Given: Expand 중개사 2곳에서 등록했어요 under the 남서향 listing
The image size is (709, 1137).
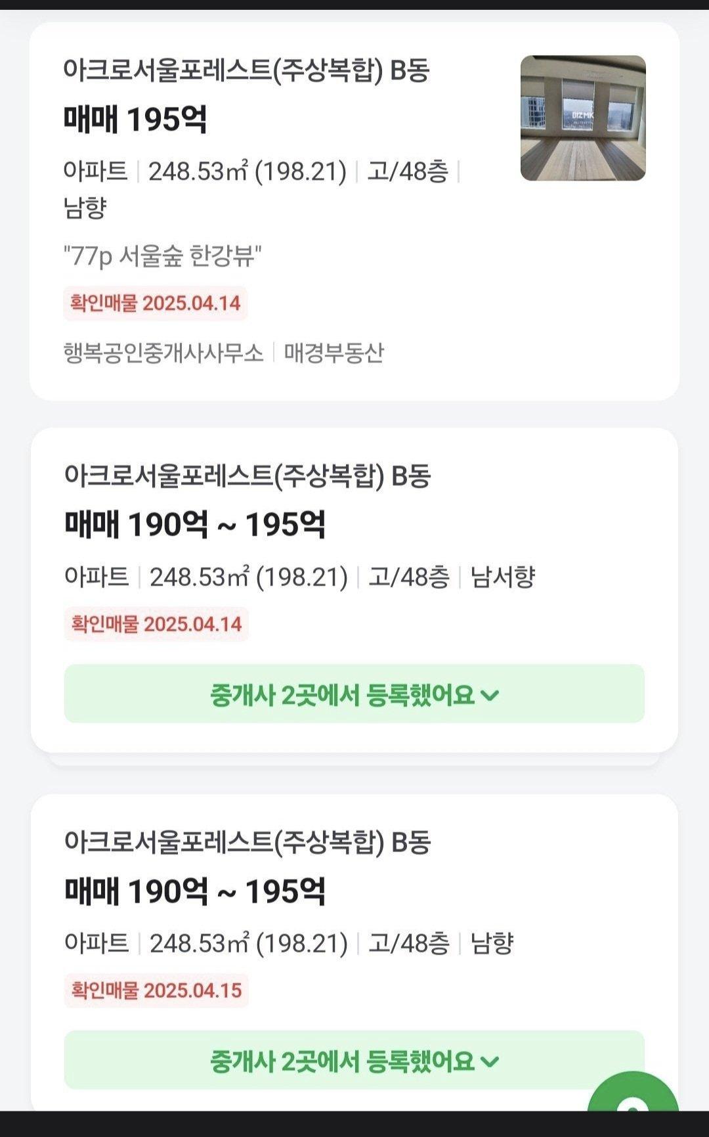Looking at the screenshot, I should click(x=354, y=694).
